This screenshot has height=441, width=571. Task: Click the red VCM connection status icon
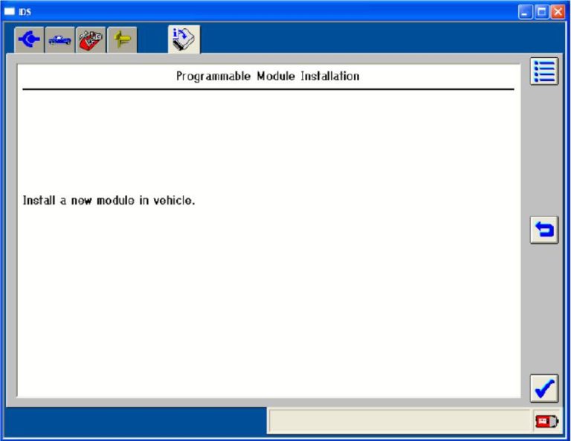(546, 422)
